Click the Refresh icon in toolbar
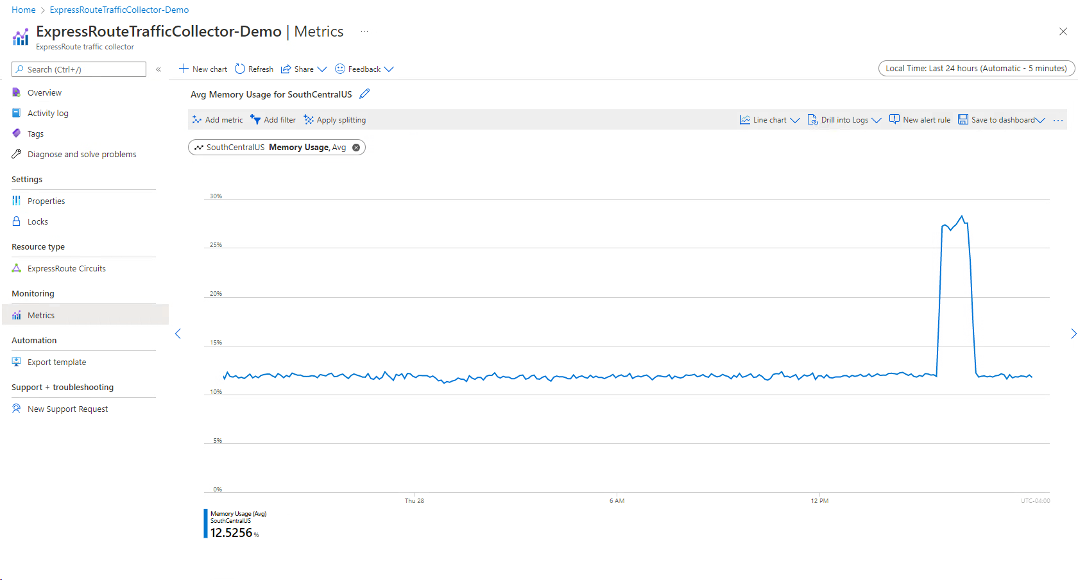The height and width of the screenshot is (580, 1078). click(x=240, y=69)
